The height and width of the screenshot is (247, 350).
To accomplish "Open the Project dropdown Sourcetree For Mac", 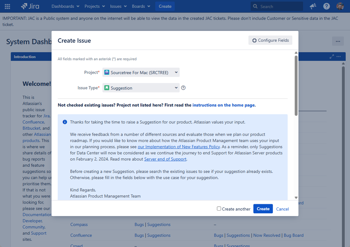I will tap(141, 72).
